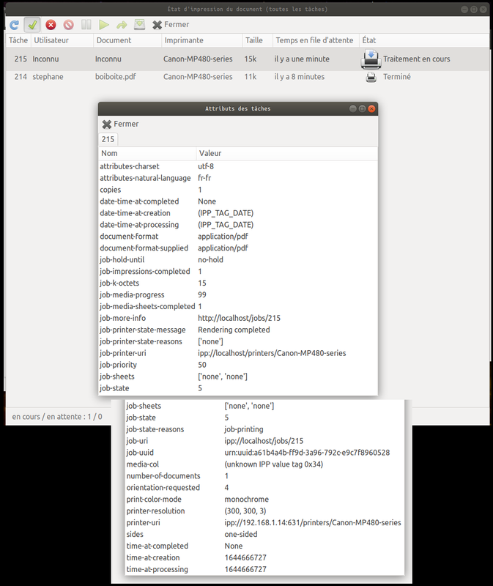Image resolution: width=493 pixels, height=586 pixels.
Task: Click the Traitement en cours status text
Action: click(x=416, y=59)
